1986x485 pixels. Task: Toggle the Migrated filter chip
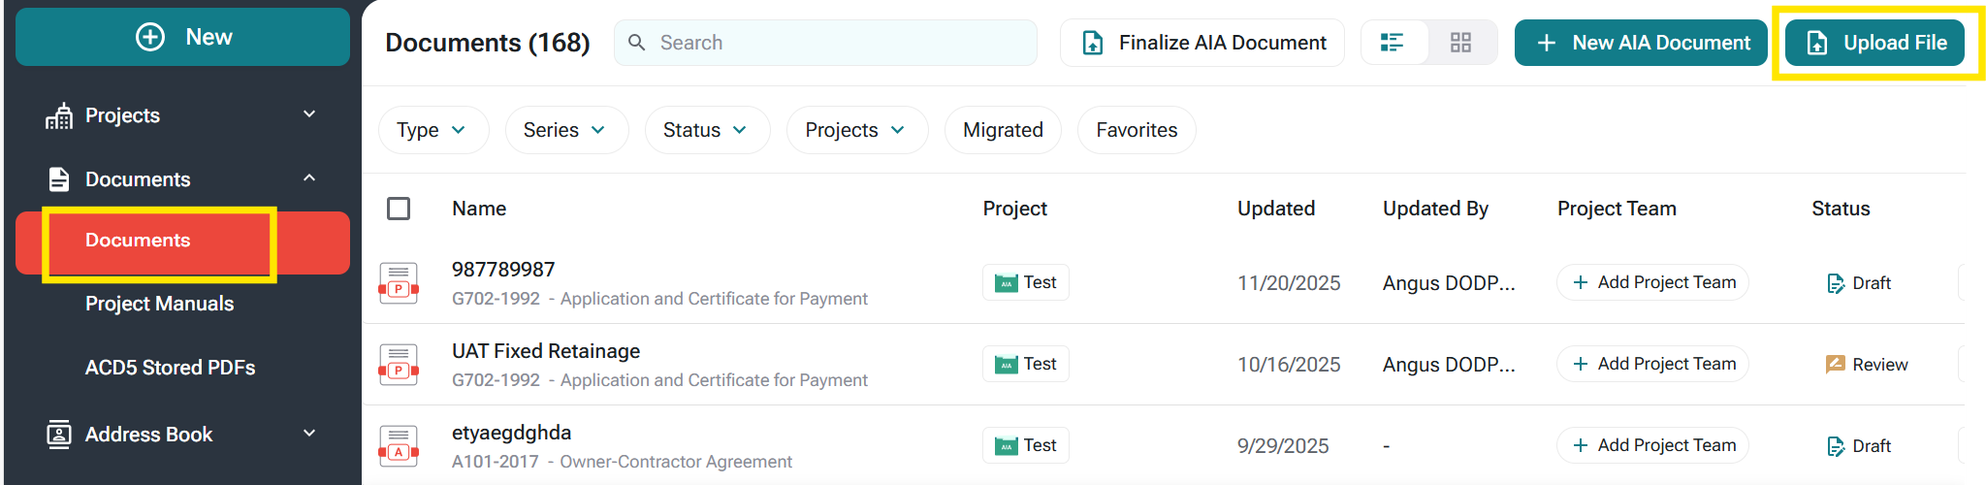(1003, 130)
